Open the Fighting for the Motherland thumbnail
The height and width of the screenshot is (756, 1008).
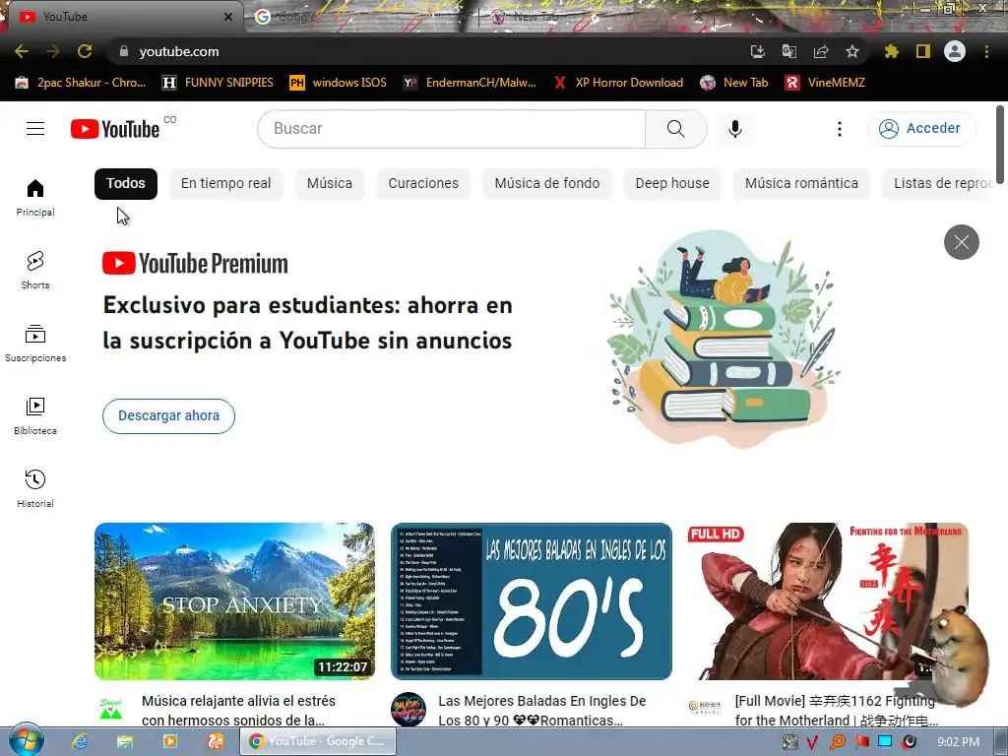(x=828, y=601)
